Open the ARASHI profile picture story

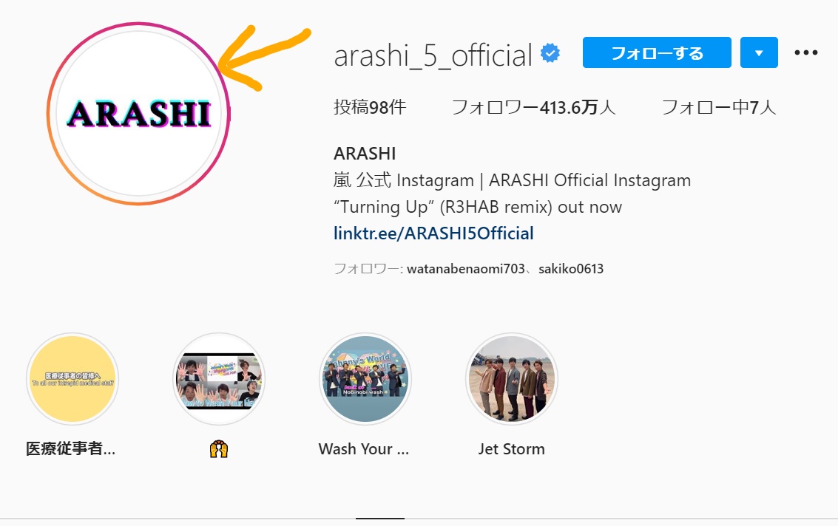pos(138,113)
